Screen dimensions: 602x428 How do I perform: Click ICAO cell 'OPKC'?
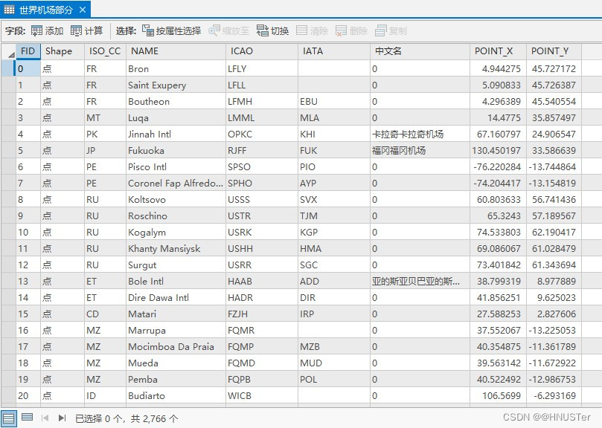262,134
